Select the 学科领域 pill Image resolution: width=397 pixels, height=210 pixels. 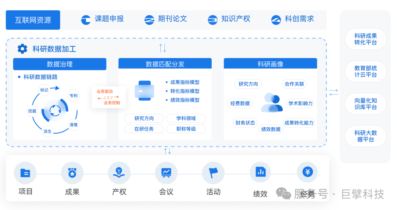(186, 118)
